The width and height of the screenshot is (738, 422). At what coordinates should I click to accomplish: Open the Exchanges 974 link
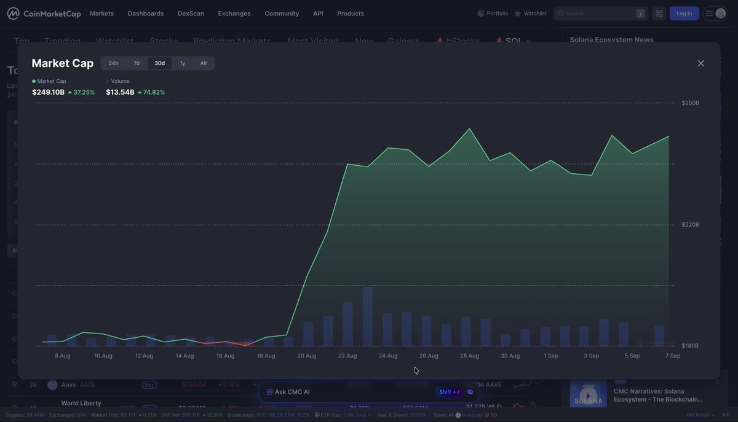click(x=68, y=415)
